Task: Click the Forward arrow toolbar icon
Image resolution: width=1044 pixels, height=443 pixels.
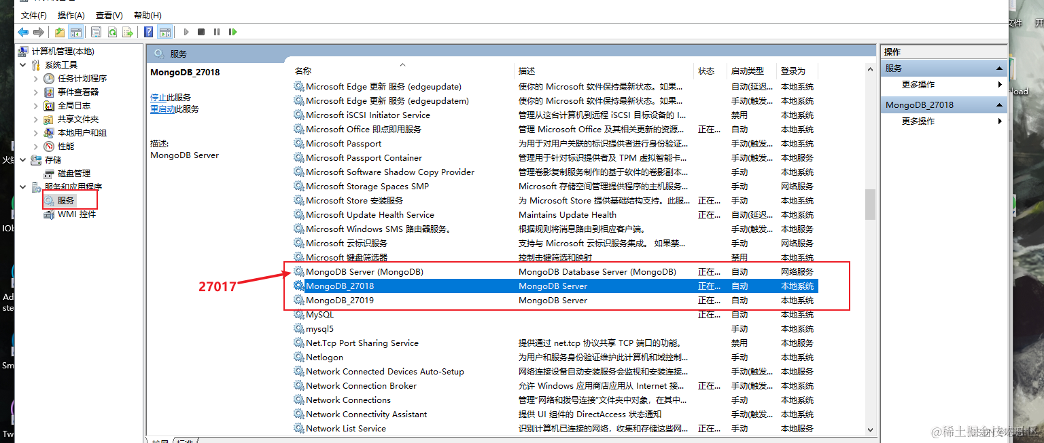Action: click(x=39, y=32)
